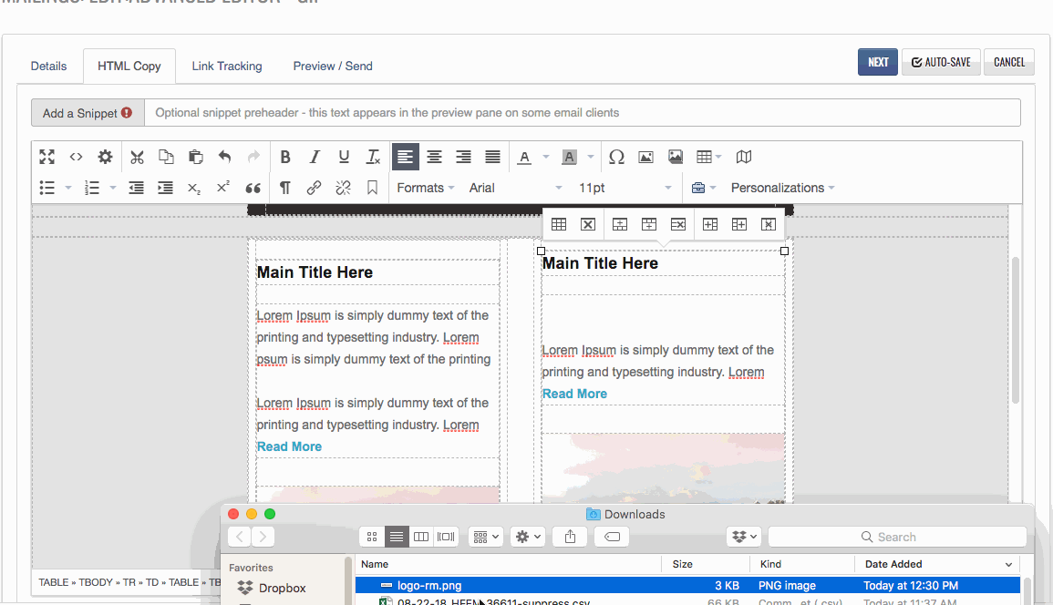The height and width of the screenshot is (605, 1053).
Task: Switch to the Link Tracking tab
Action: click(x=227, y=66)
